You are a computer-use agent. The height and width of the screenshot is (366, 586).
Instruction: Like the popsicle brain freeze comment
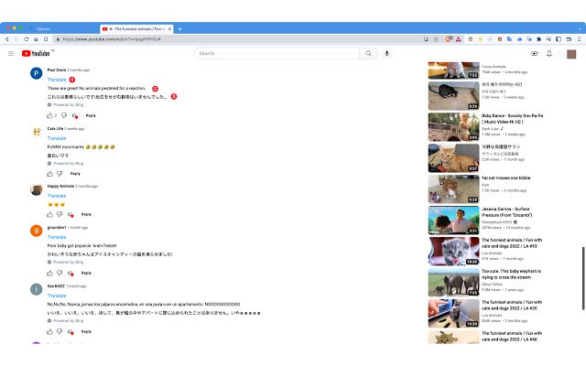[x=49, y=273]
